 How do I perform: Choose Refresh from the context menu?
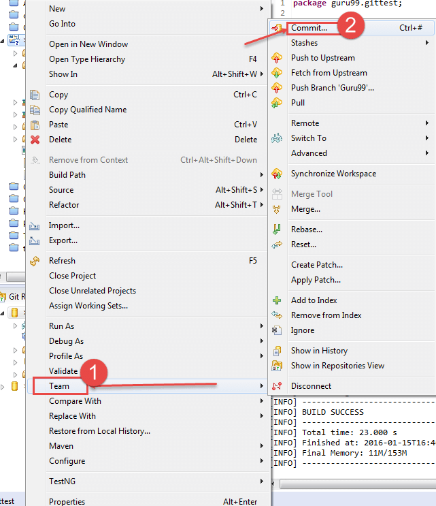point(62,261)
